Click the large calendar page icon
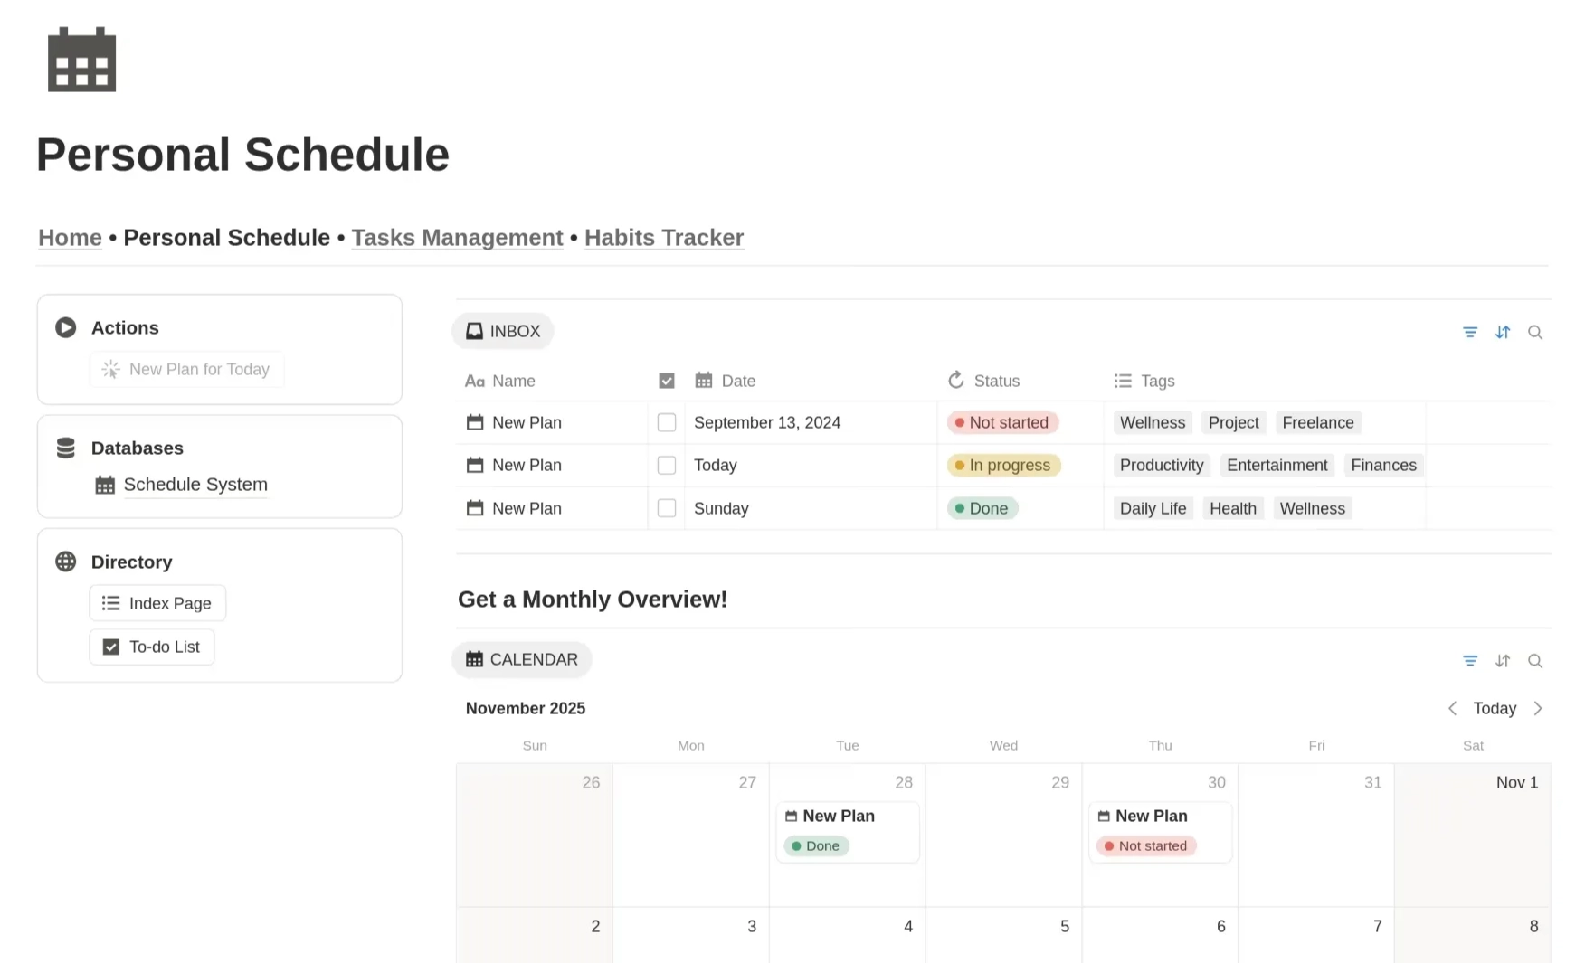Image resolution: width=1585 pixels, height=963 pixels. pyautogui.click(x=81, y=60)
